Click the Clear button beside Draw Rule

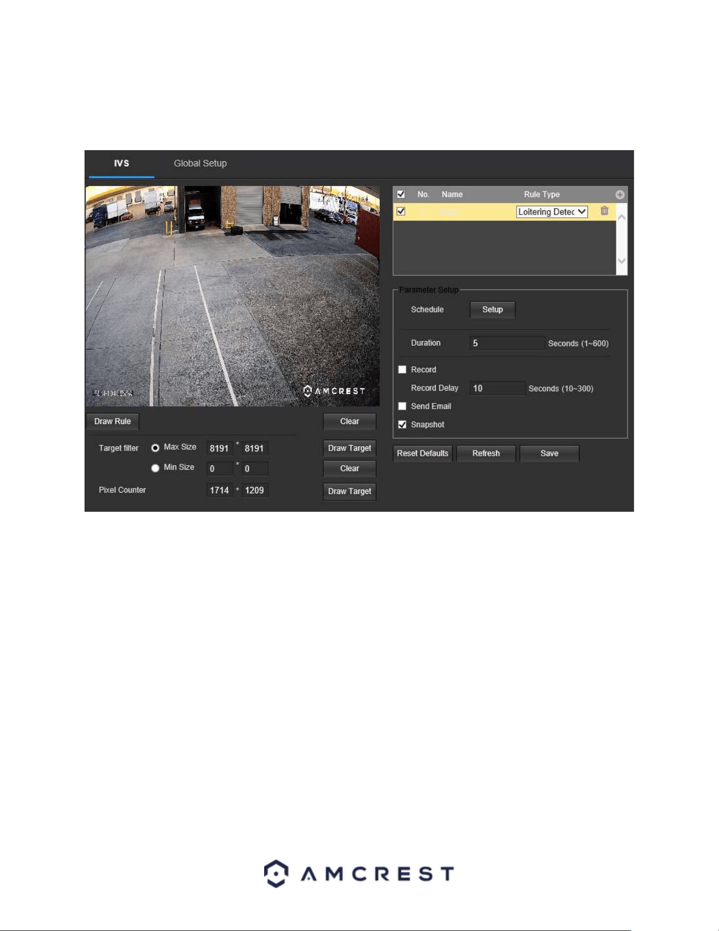pos(350,421)
